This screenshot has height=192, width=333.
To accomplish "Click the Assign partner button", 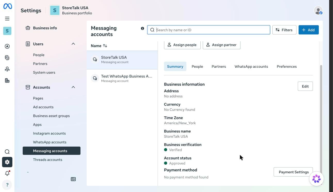I will click(222, 45).
